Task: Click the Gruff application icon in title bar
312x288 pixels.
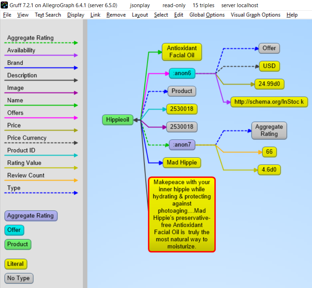Action: click(x=4, y=5)
